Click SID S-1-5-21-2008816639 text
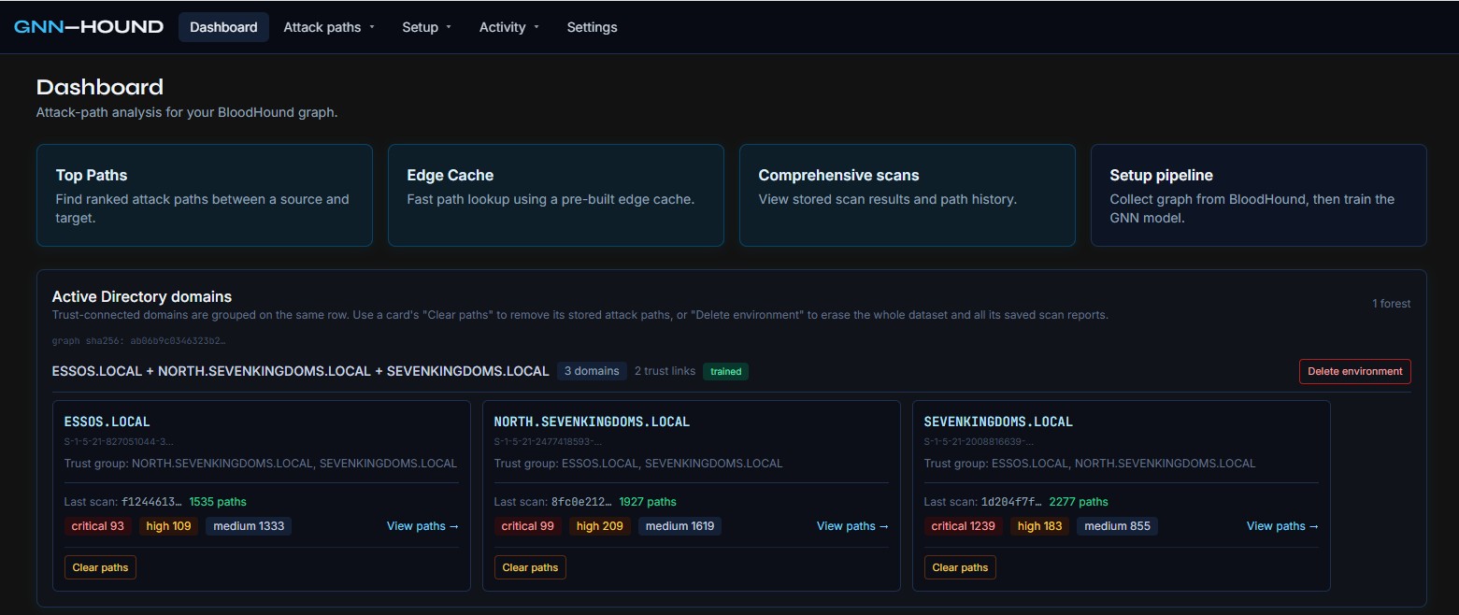The width and height of the screenshot is (1459, 615). tap(980, 441)
